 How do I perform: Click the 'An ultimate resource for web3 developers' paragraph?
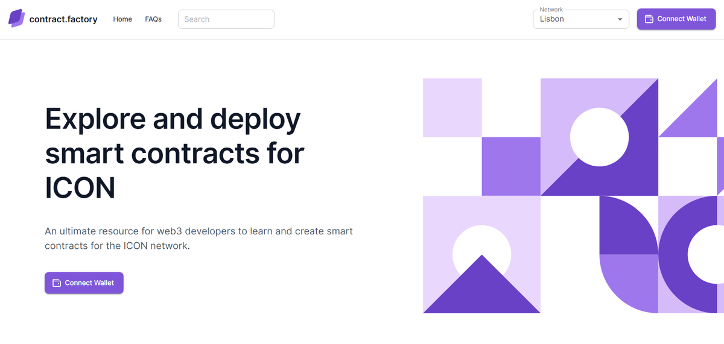(x=199, y=239)
